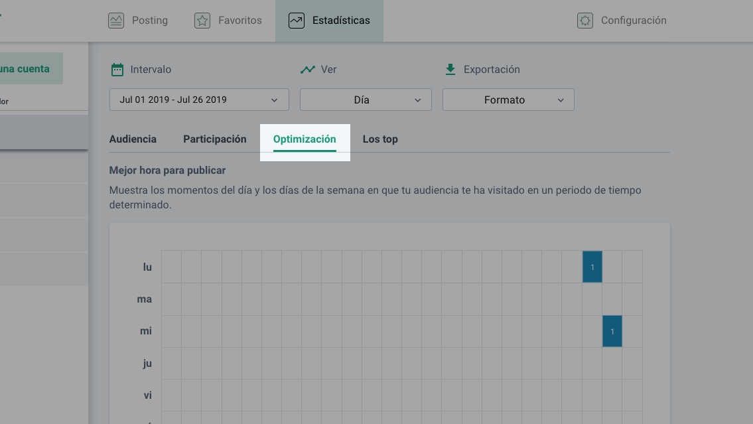This screenshot has width=753, height=424.
Task: Click the Intervalo calendar icon
Action: point(117,70)
